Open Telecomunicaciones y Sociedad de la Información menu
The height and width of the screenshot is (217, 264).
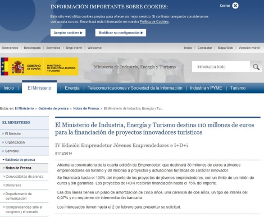point(135,88)
